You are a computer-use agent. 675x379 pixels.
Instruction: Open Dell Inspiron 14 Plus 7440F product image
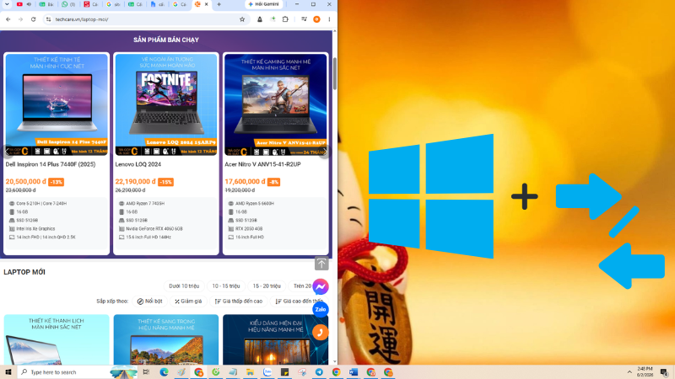pos(57,104)
